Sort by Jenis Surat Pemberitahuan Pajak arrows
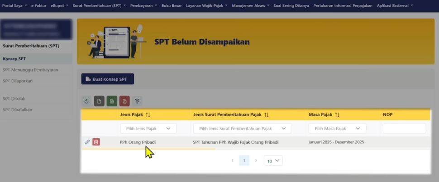 (267, 115)
